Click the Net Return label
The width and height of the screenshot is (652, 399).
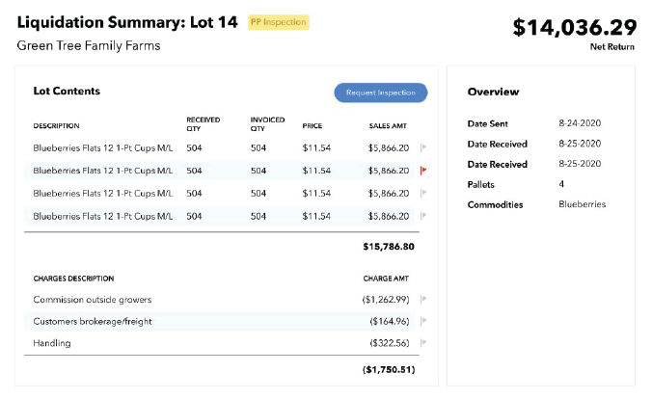click(x=612, y=47)
